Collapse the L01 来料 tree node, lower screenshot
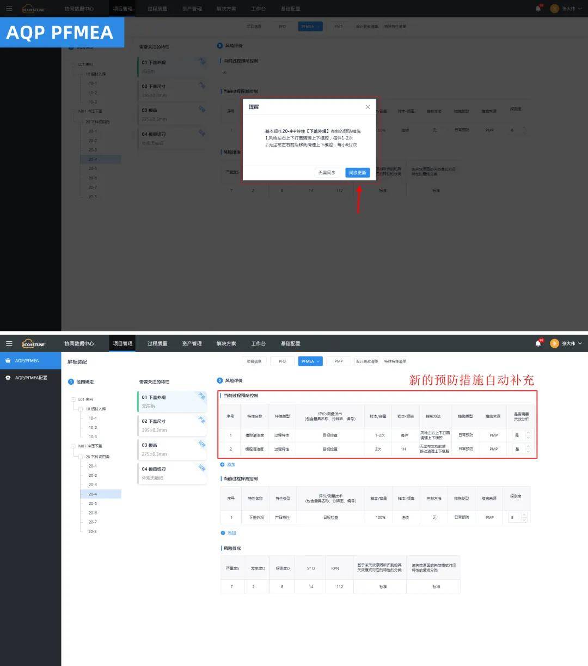Viewport: 588px width, 666px height. pyautogui.click(x=73, y=399)
